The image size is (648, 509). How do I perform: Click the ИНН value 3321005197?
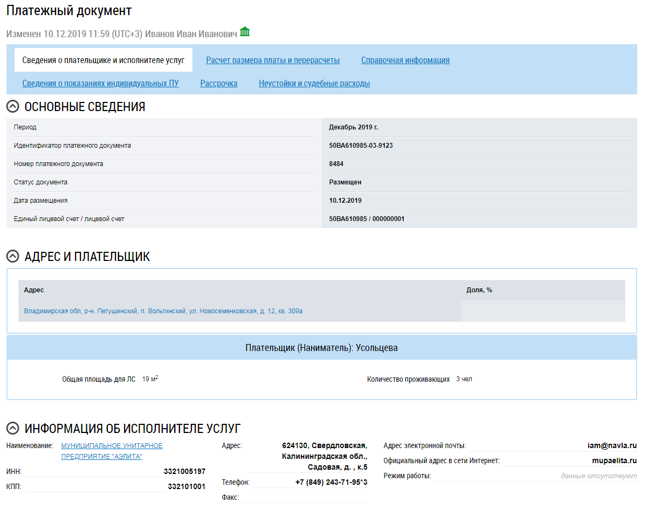(x=184, y=472)
